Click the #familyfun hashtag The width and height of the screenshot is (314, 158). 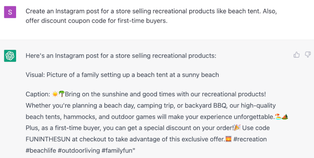pyautogui.click(x=117, y=151)
